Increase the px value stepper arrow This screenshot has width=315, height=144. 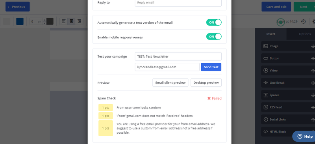pos(44,20)
